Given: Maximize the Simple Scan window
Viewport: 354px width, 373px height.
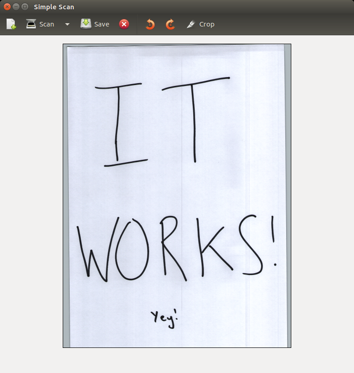Looking at the screenshot, I should coord(25,7).
